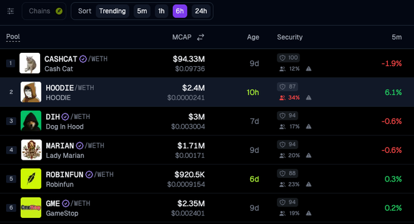Click ROBINFUN verified checkmark badge

89,174
